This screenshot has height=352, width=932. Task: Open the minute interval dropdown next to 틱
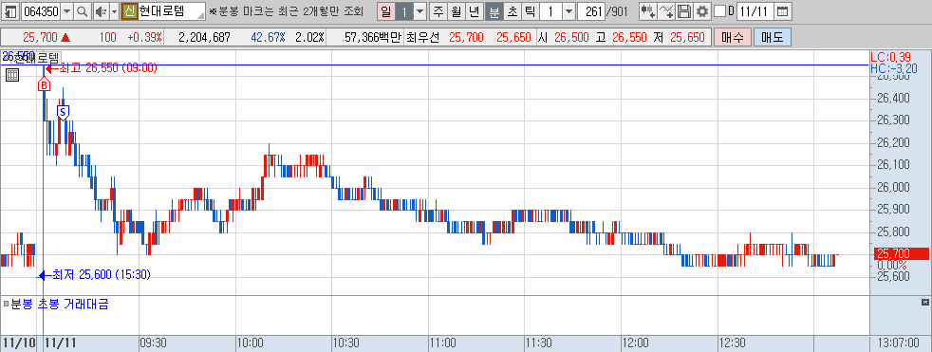click(569, 11)
